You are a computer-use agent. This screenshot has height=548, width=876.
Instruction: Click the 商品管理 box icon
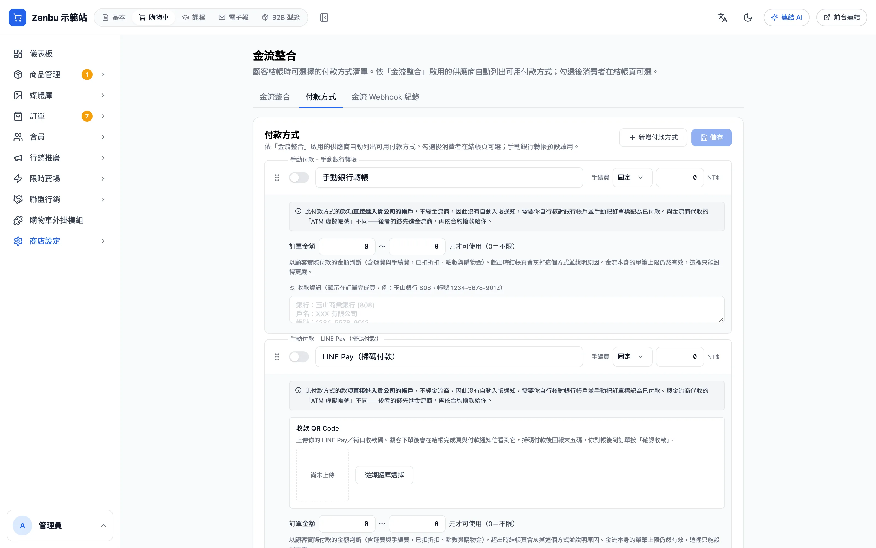coord(18,74)
